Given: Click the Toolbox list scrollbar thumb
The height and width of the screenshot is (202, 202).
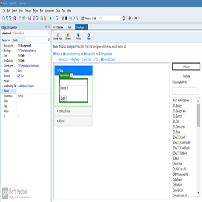Looking at the screenshot, I should [198, 115].
